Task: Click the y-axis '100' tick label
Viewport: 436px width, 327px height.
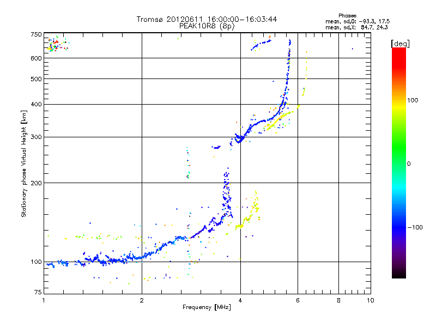Action: tap(37, 262)
